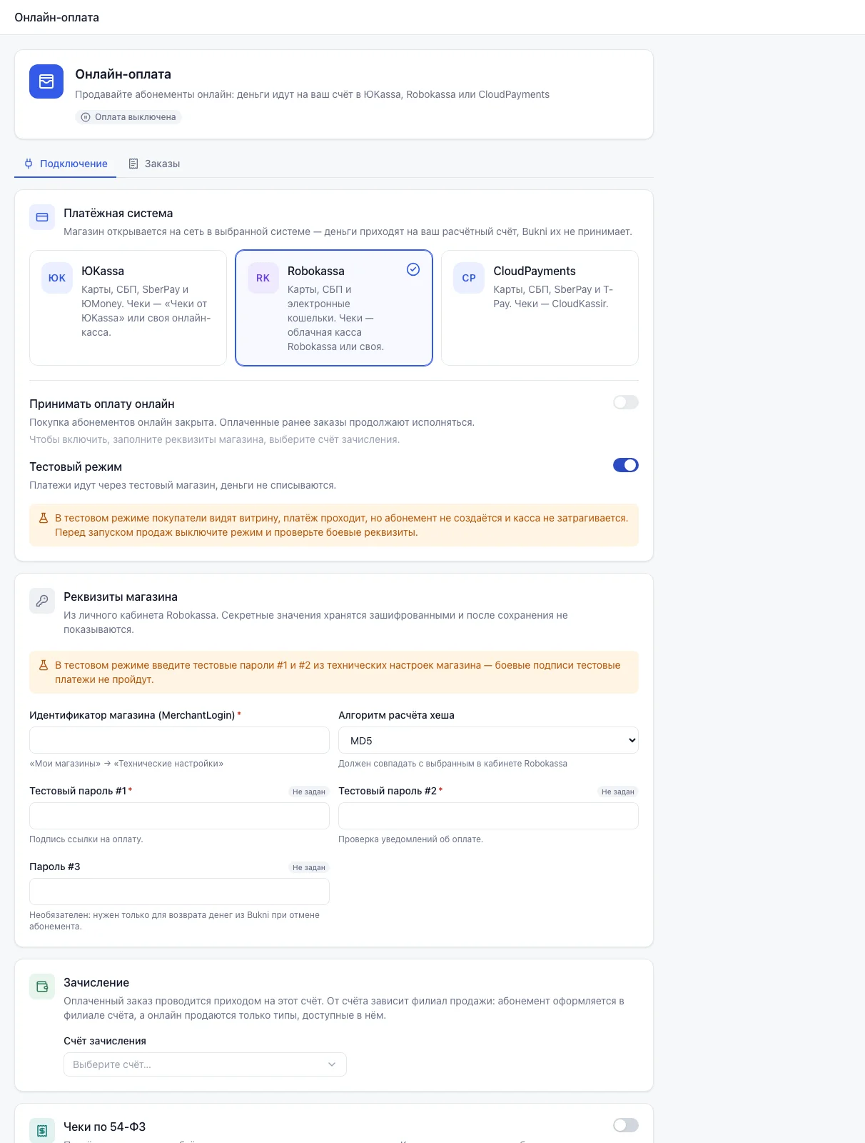Click the receipt icon beside Чеки по 54-ФЗ
Screen dimensions: 865x1143
[42, 1131]
